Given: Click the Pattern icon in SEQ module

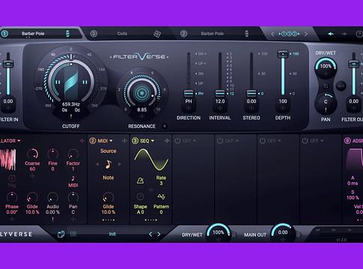Looking at the screenshot, I should tap(161, 197).
